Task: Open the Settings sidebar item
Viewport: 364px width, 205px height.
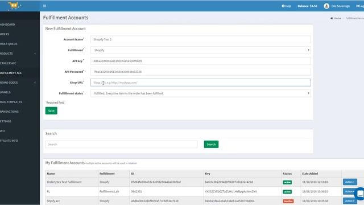Action: (x=6, y=121)
